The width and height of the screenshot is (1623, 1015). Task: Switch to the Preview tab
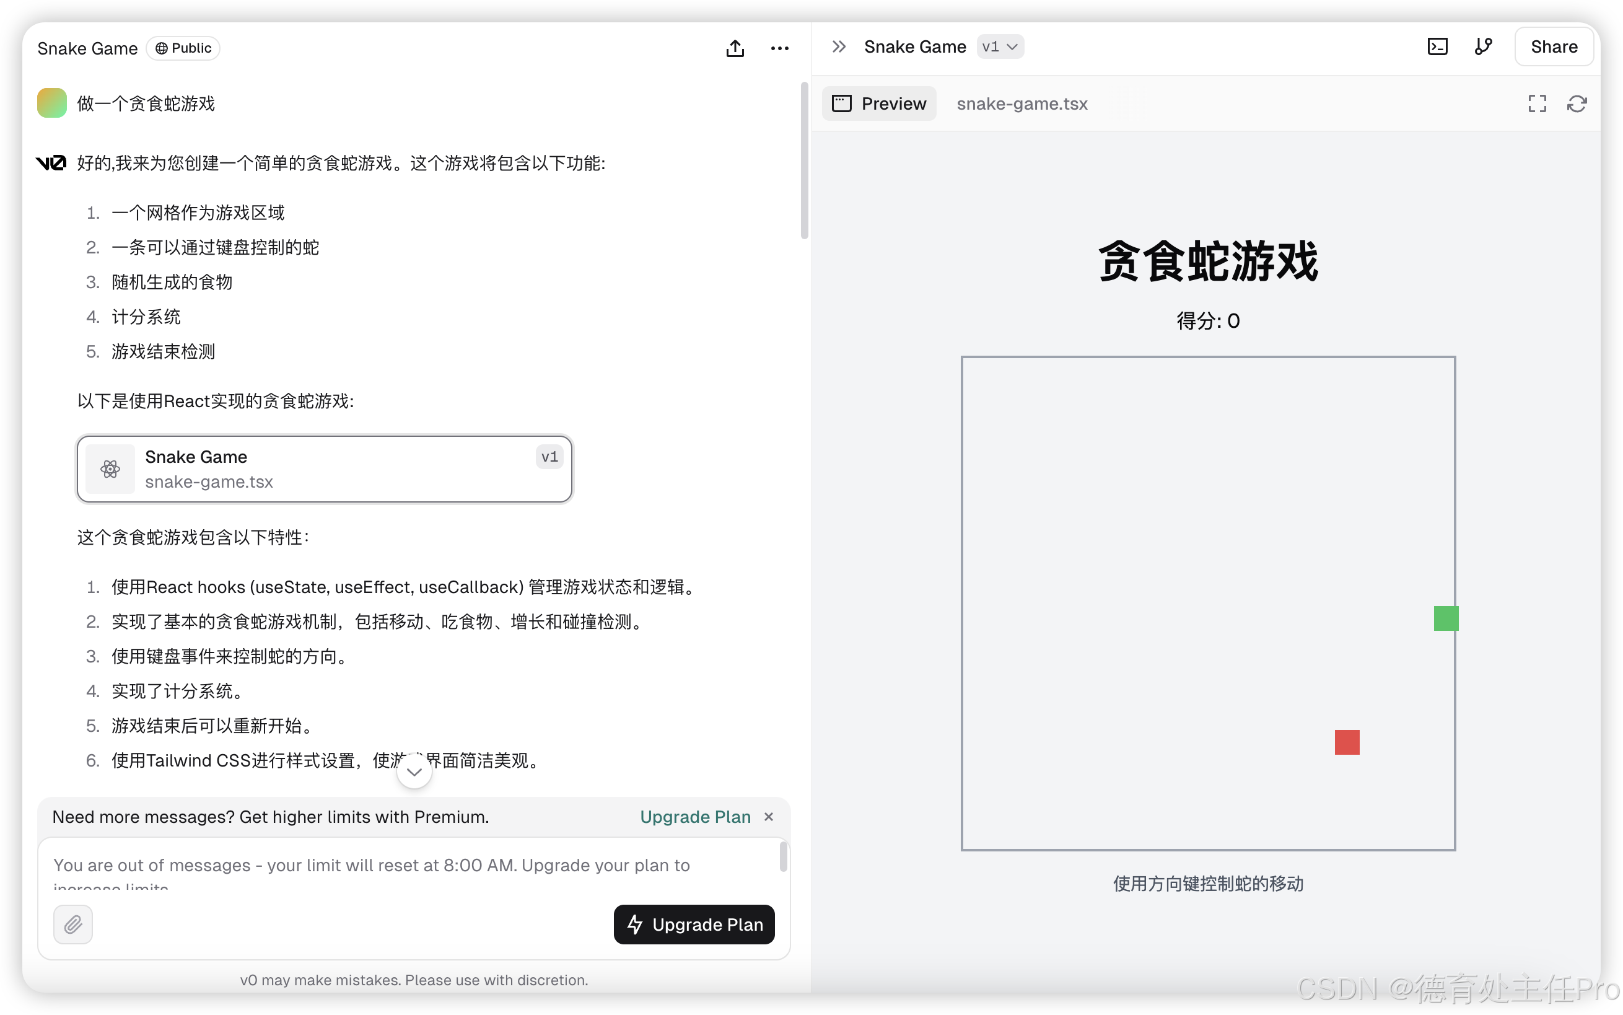coord(879,103)
